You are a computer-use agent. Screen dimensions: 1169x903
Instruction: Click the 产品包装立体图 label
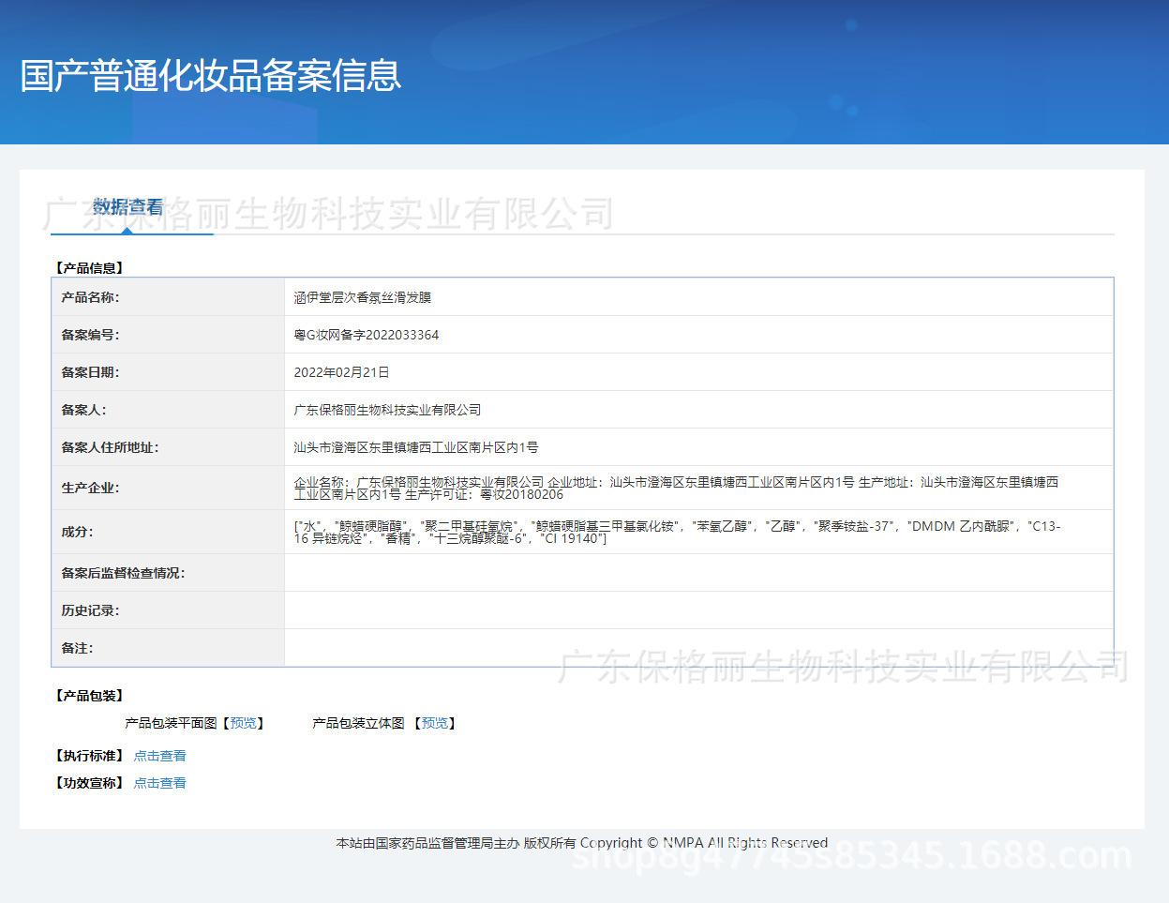pos(358,723)
